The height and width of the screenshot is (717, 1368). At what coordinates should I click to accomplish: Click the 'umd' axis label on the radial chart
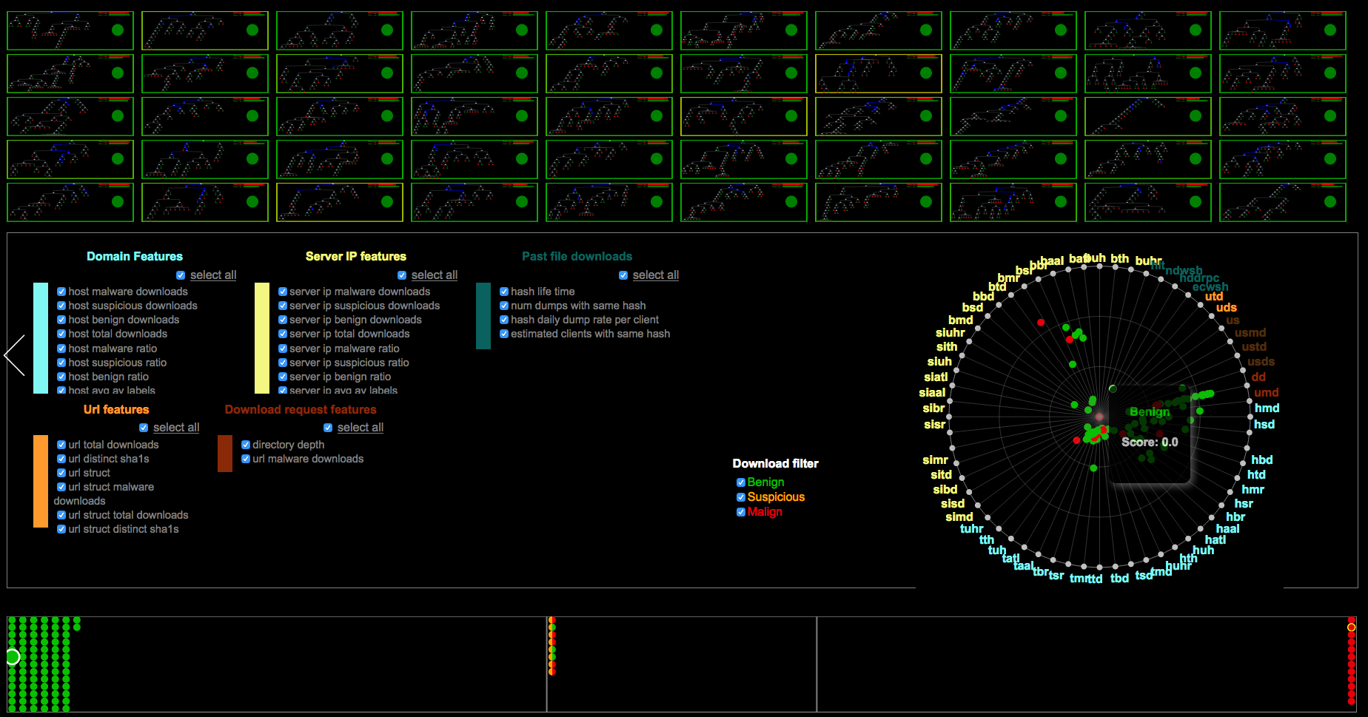click(x=1266, y=392)
